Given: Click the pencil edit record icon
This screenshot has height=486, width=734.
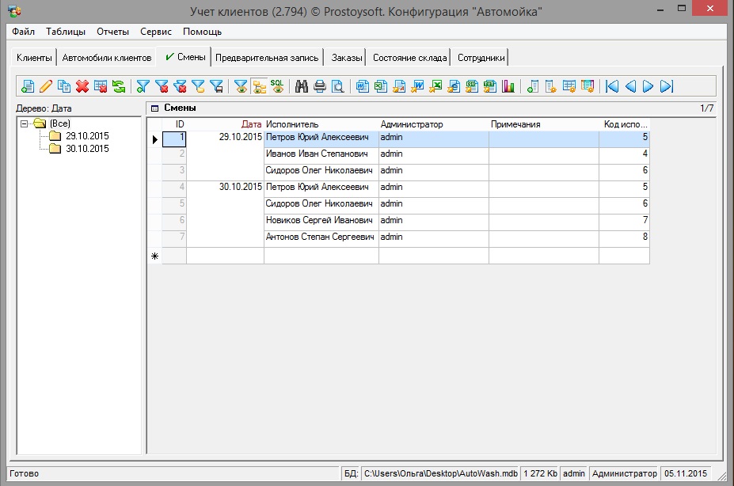Looking at the screenshot, I should 46,86.
